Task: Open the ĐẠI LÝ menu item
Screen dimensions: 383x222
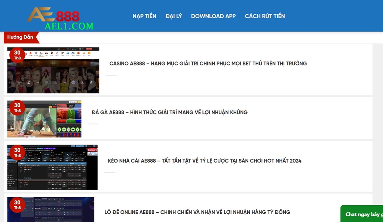Action: click(174, 16)
